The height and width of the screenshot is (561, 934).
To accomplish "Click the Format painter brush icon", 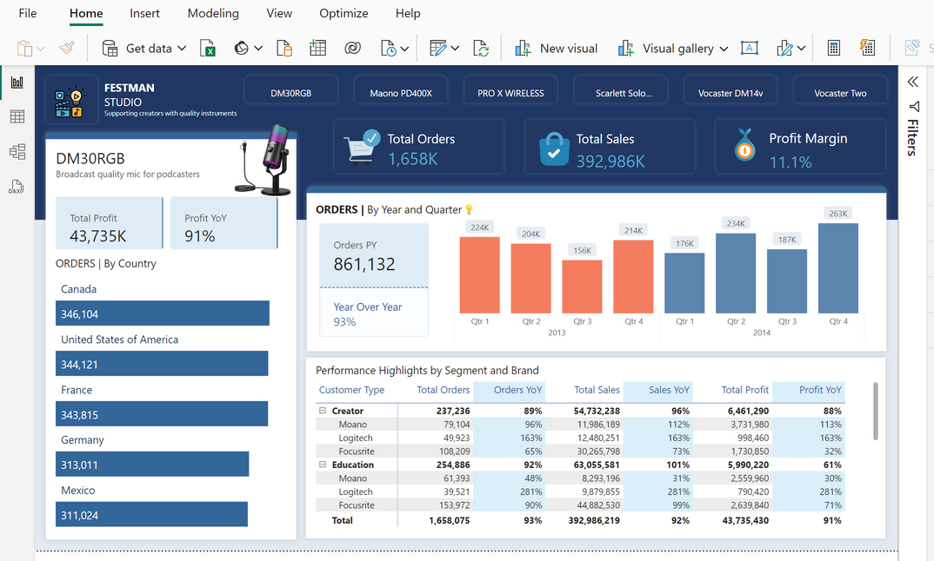I will [x=67, y=49].
